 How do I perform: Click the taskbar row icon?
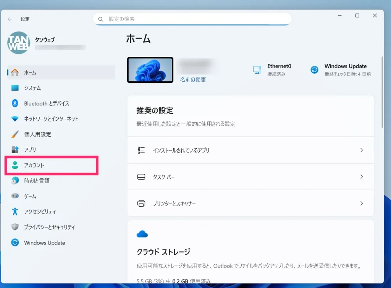click(141, 177)
